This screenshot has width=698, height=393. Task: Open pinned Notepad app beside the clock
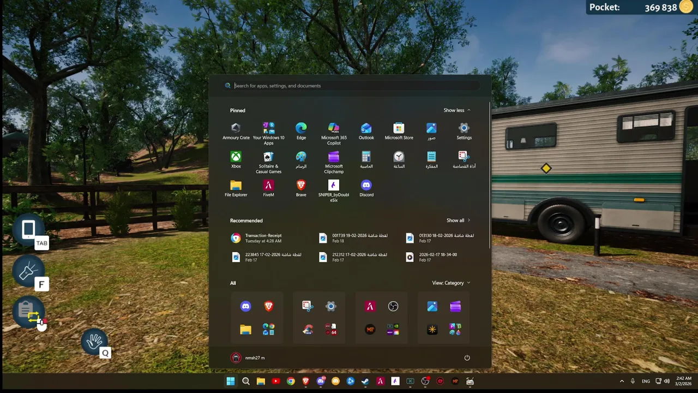click(431, 159)
